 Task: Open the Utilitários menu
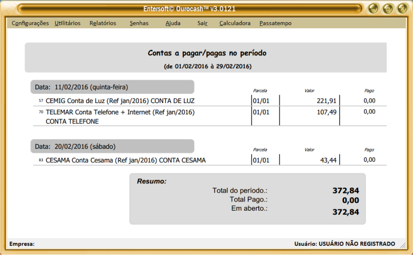coord(68,23)
